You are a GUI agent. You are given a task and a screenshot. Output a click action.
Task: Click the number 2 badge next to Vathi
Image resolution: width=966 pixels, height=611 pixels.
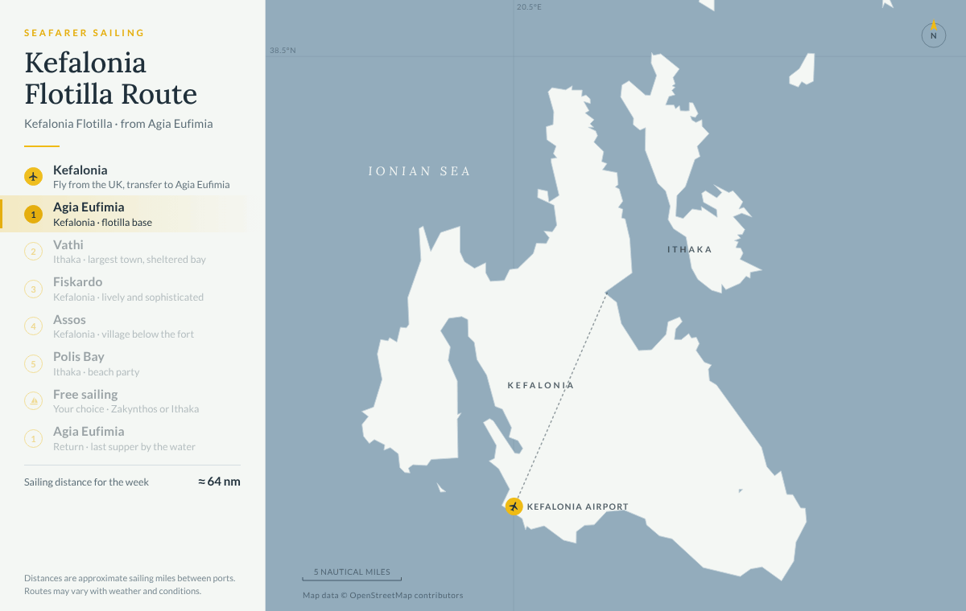point(33,252)
